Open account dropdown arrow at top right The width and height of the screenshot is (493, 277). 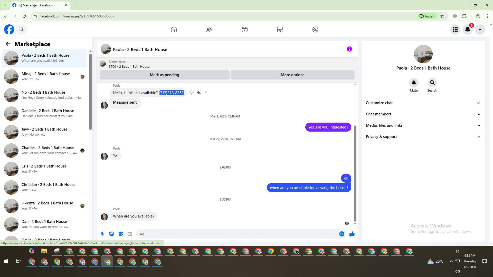[480, 29]
